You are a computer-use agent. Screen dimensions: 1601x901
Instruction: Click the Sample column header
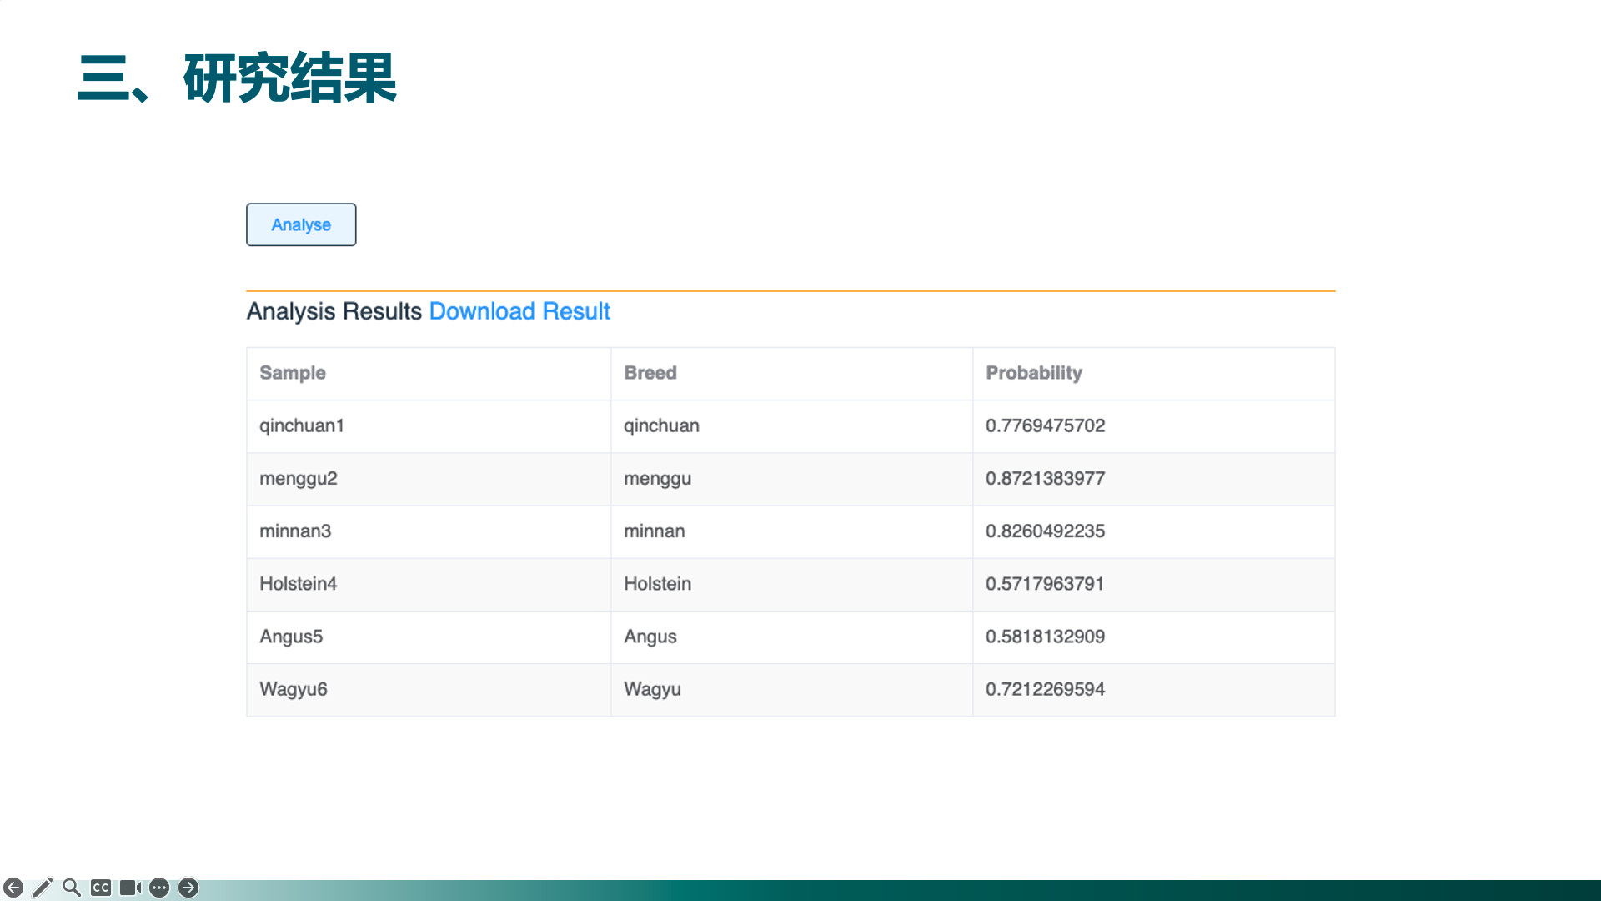pyautogui.click(x=293, y=373)
